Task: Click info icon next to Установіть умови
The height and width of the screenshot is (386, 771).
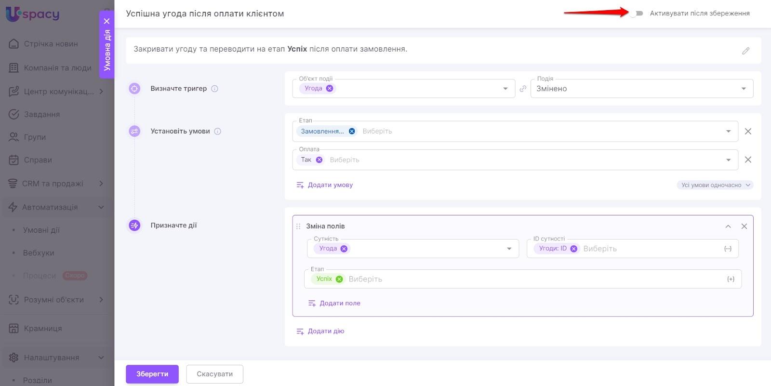Action: (218, 131)
